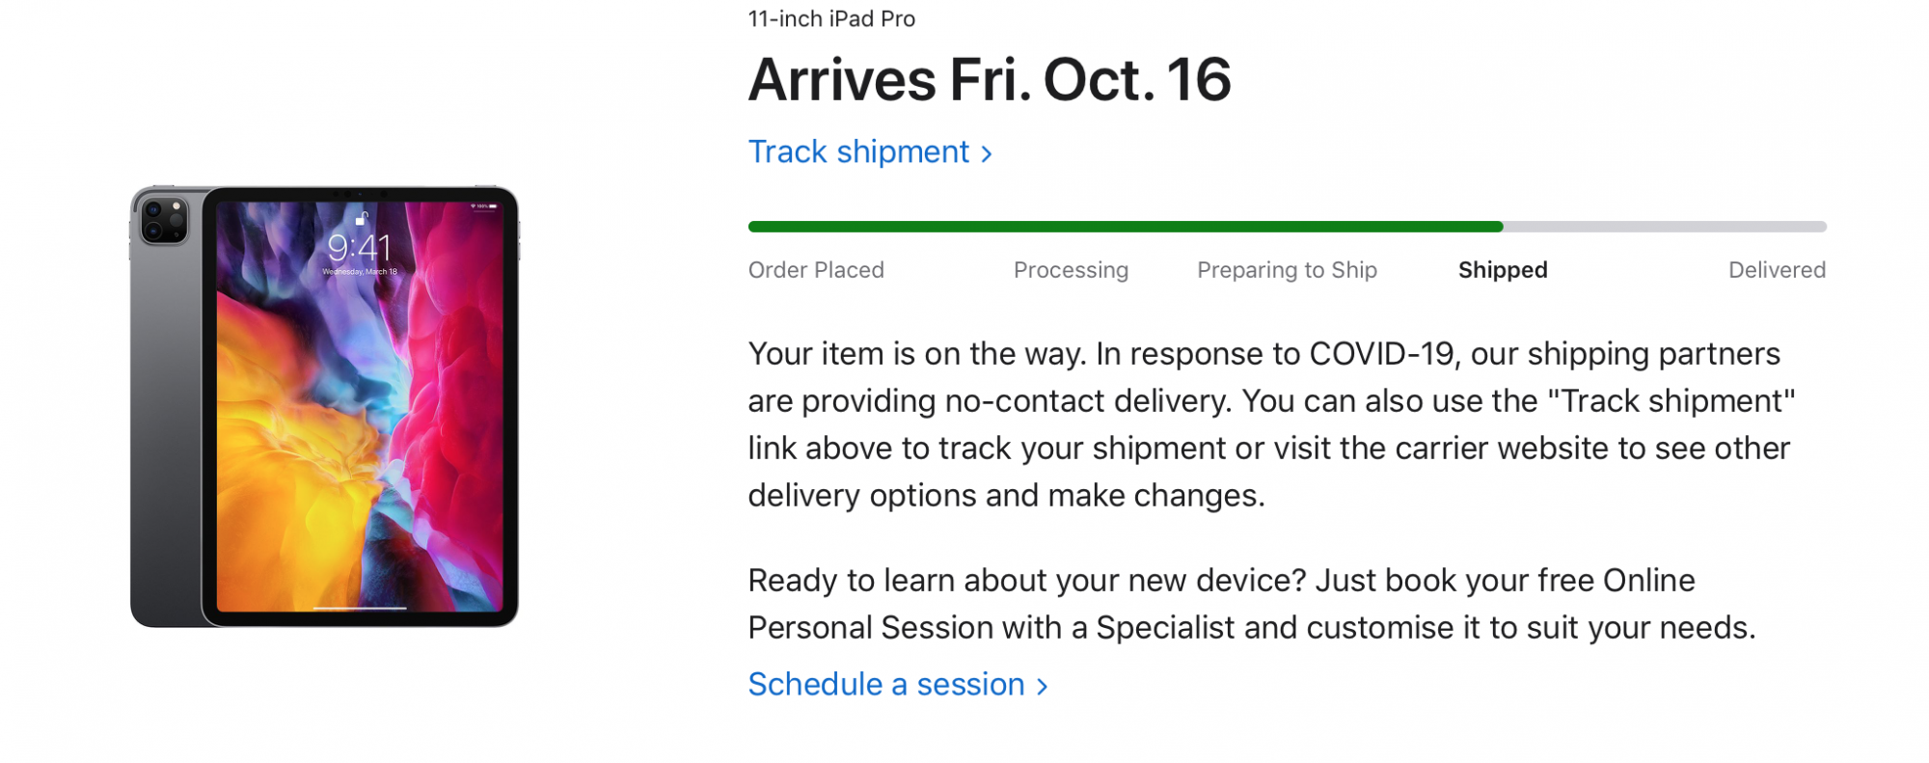Click the unlock padlock icon on iPad screen
This screenshot has width=1929, height=763.
(362, 218)
